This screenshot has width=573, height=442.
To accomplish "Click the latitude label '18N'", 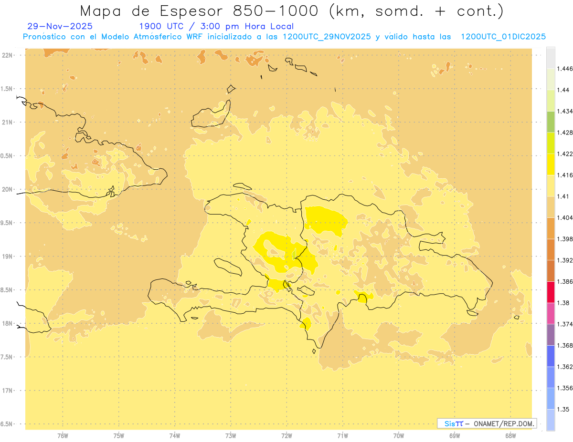I will tap(8, 323).
